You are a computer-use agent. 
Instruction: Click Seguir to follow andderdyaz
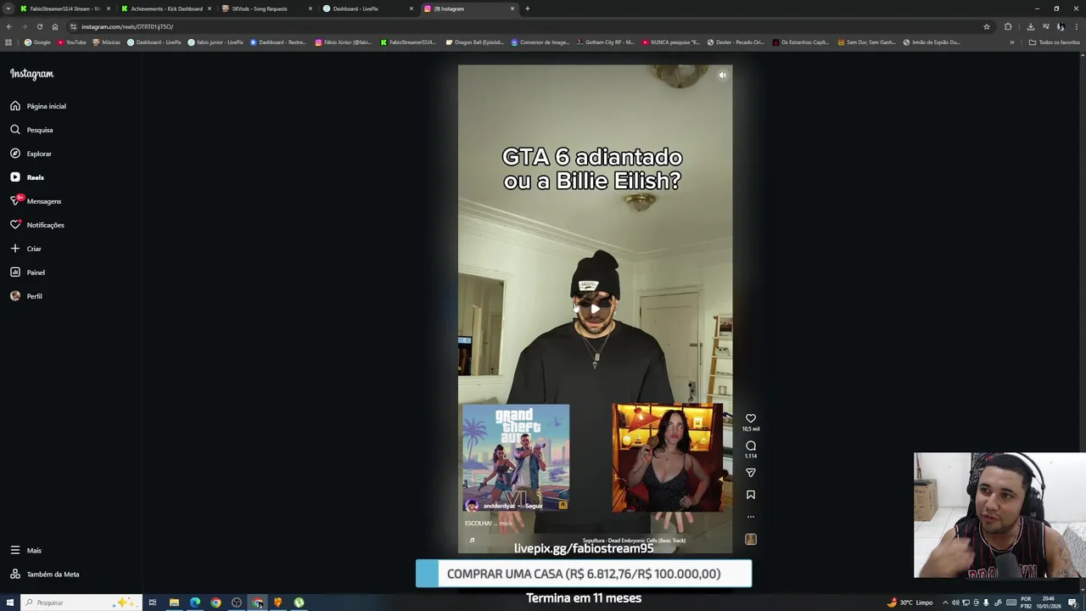pos(534,506)
